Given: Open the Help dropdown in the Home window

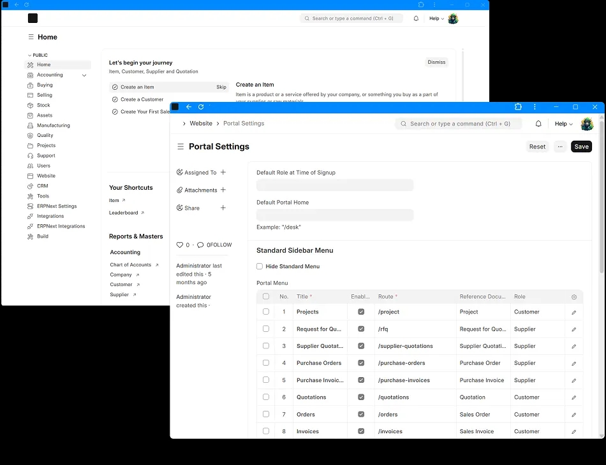Looking at the screenshot, I should pos(436,18).
